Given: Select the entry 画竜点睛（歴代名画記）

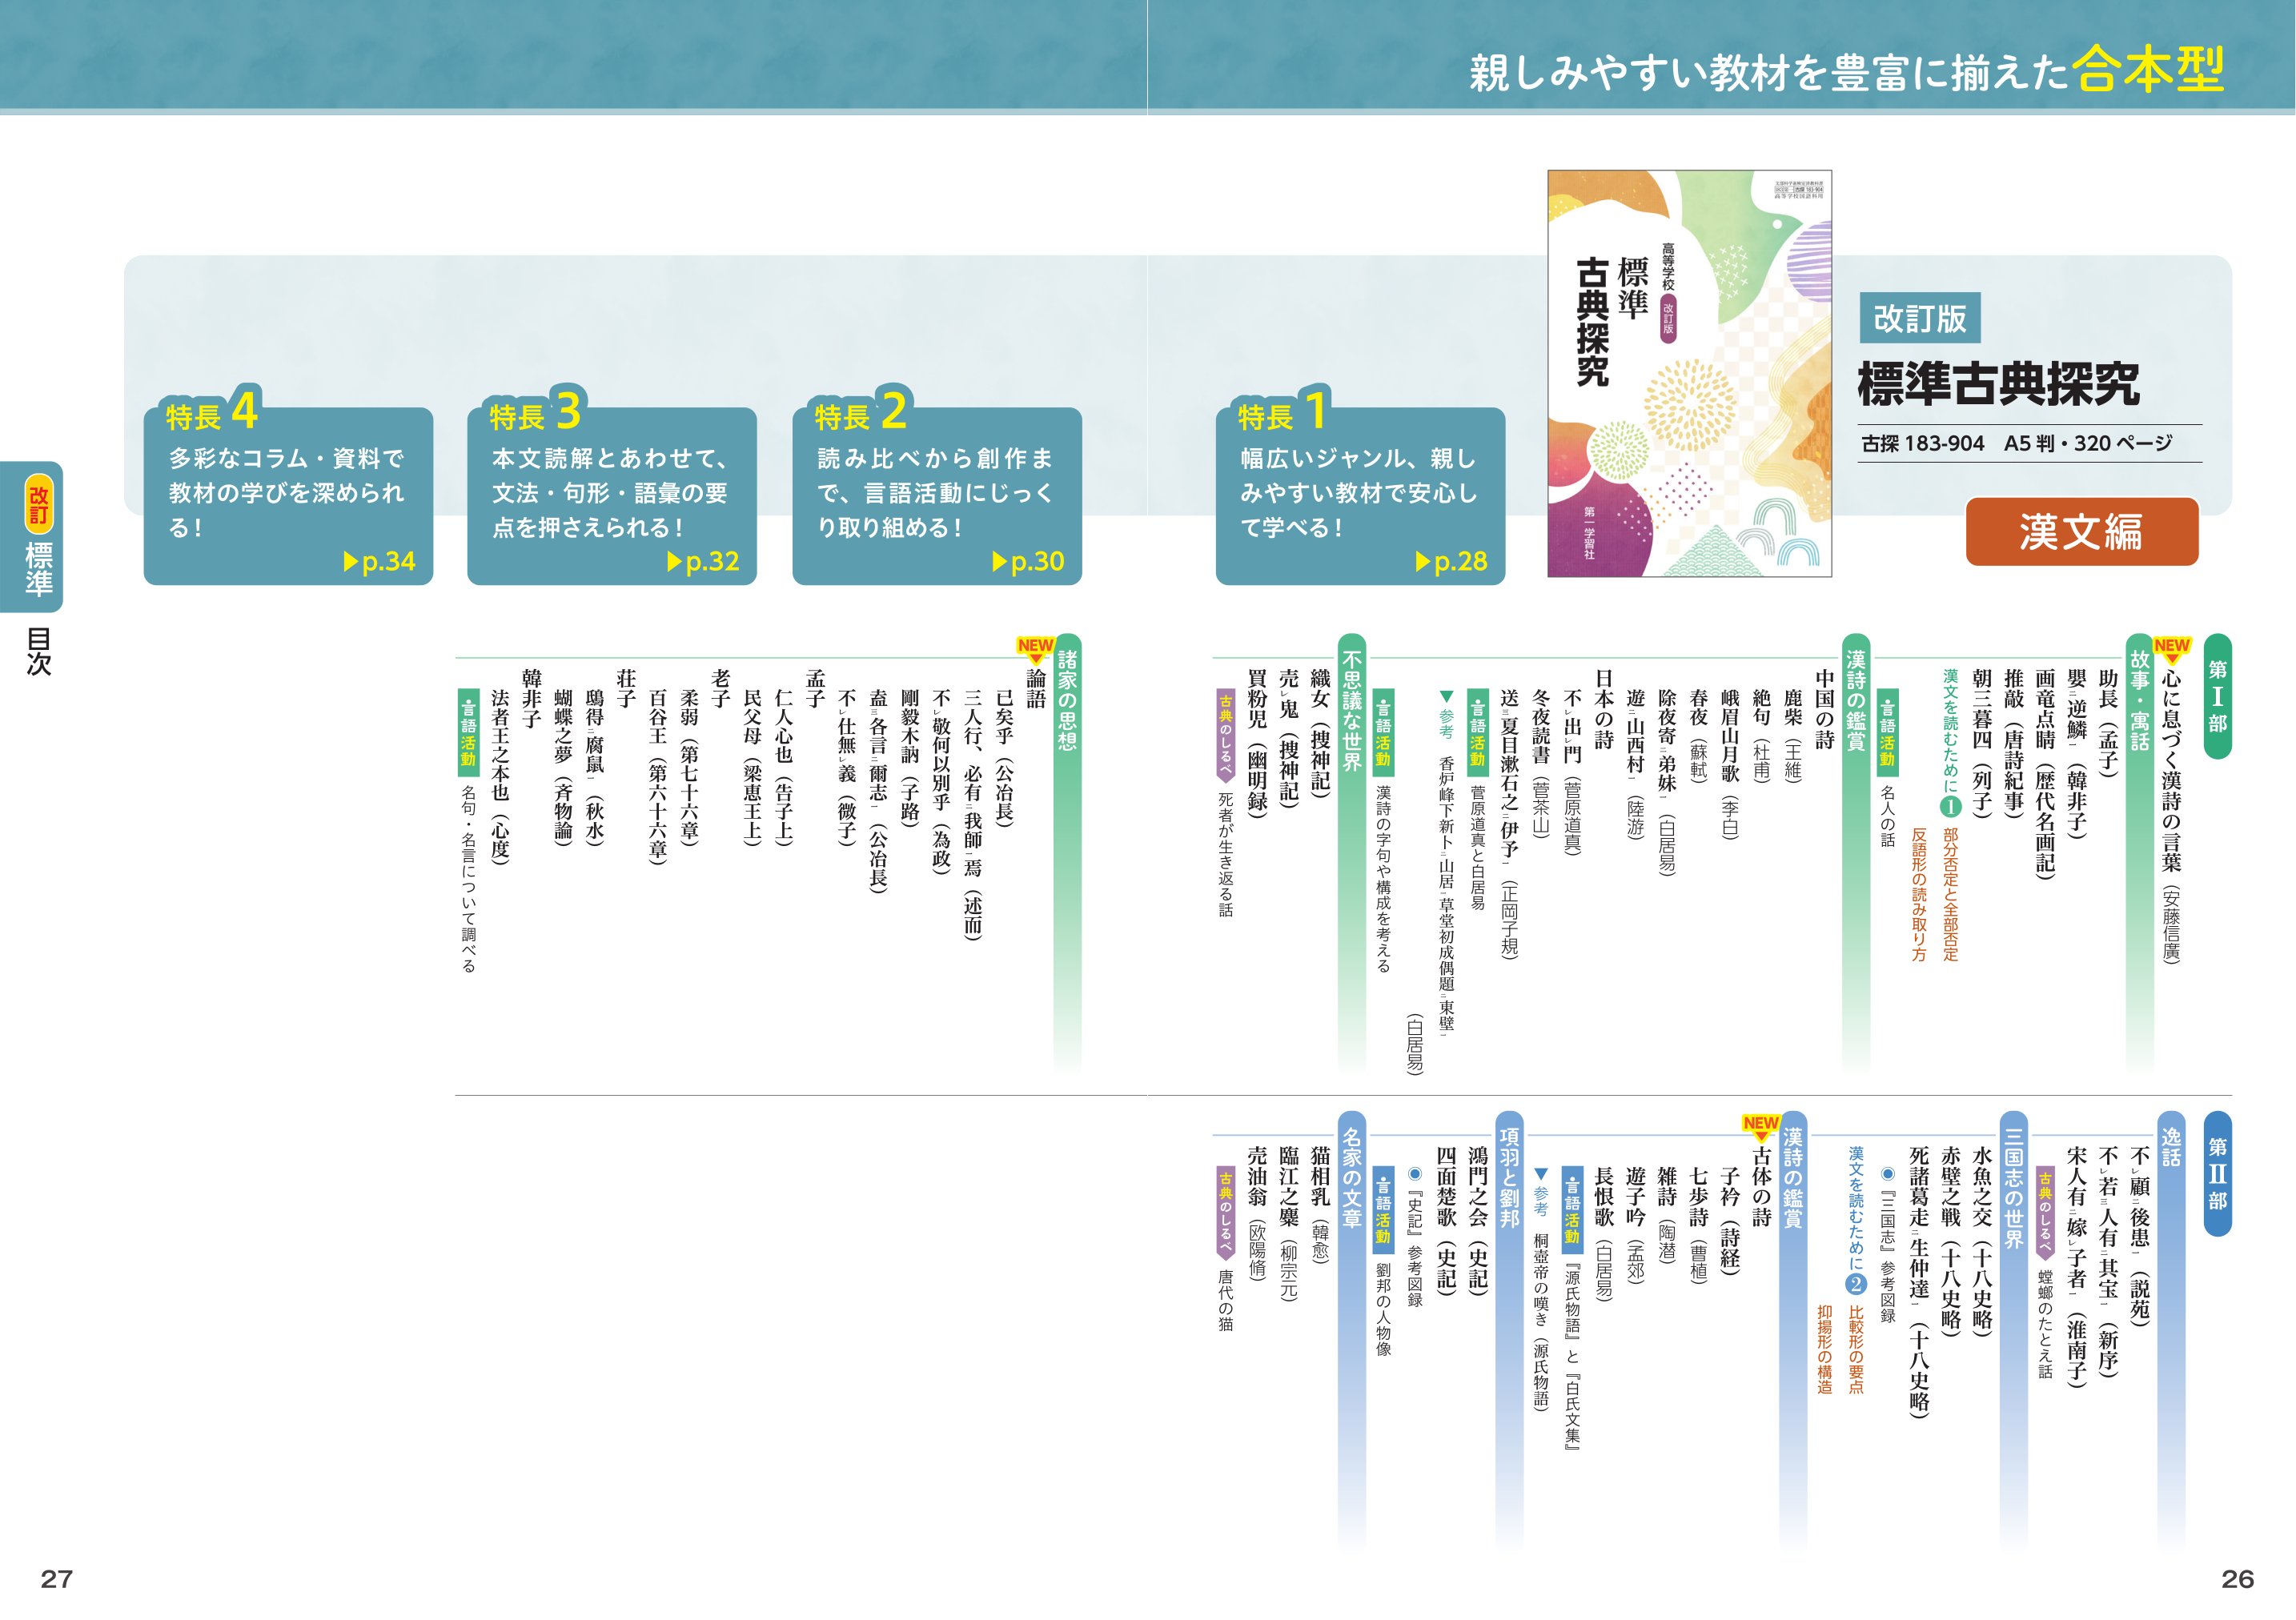Looking at the screenshot, I should tap(2045, 774).
